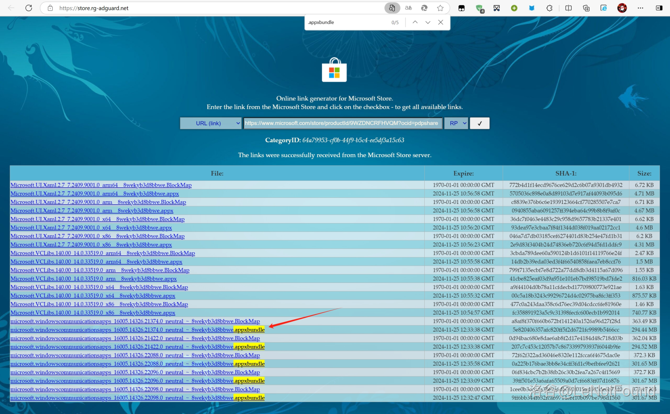Click the user profile avatar
This screenshot has height=414, width=670.
622,8
